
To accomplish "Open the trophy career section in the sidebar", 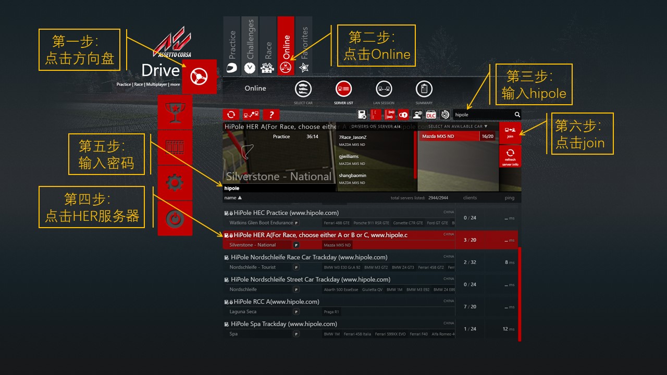I will 175,112.
